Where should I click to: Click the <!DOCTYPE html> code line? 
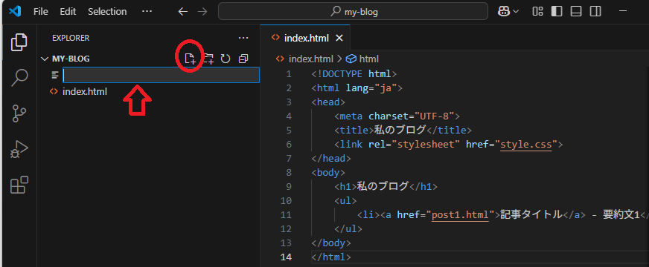click(354, 74)
